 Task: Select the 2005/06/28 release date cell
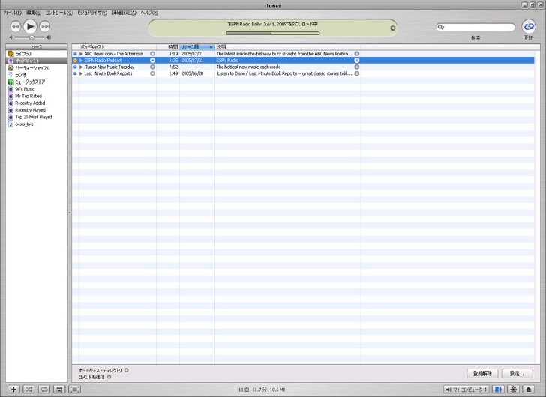click(x=192, y=73)
